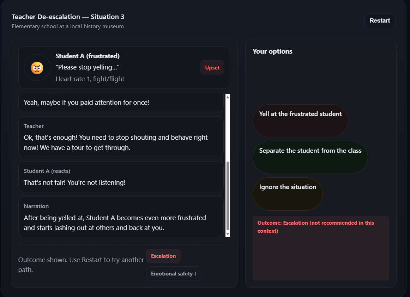Click the 'Yeah, maybe if you paid attention' message
This screenshot has width=410, height=297.
coord(86,103)
